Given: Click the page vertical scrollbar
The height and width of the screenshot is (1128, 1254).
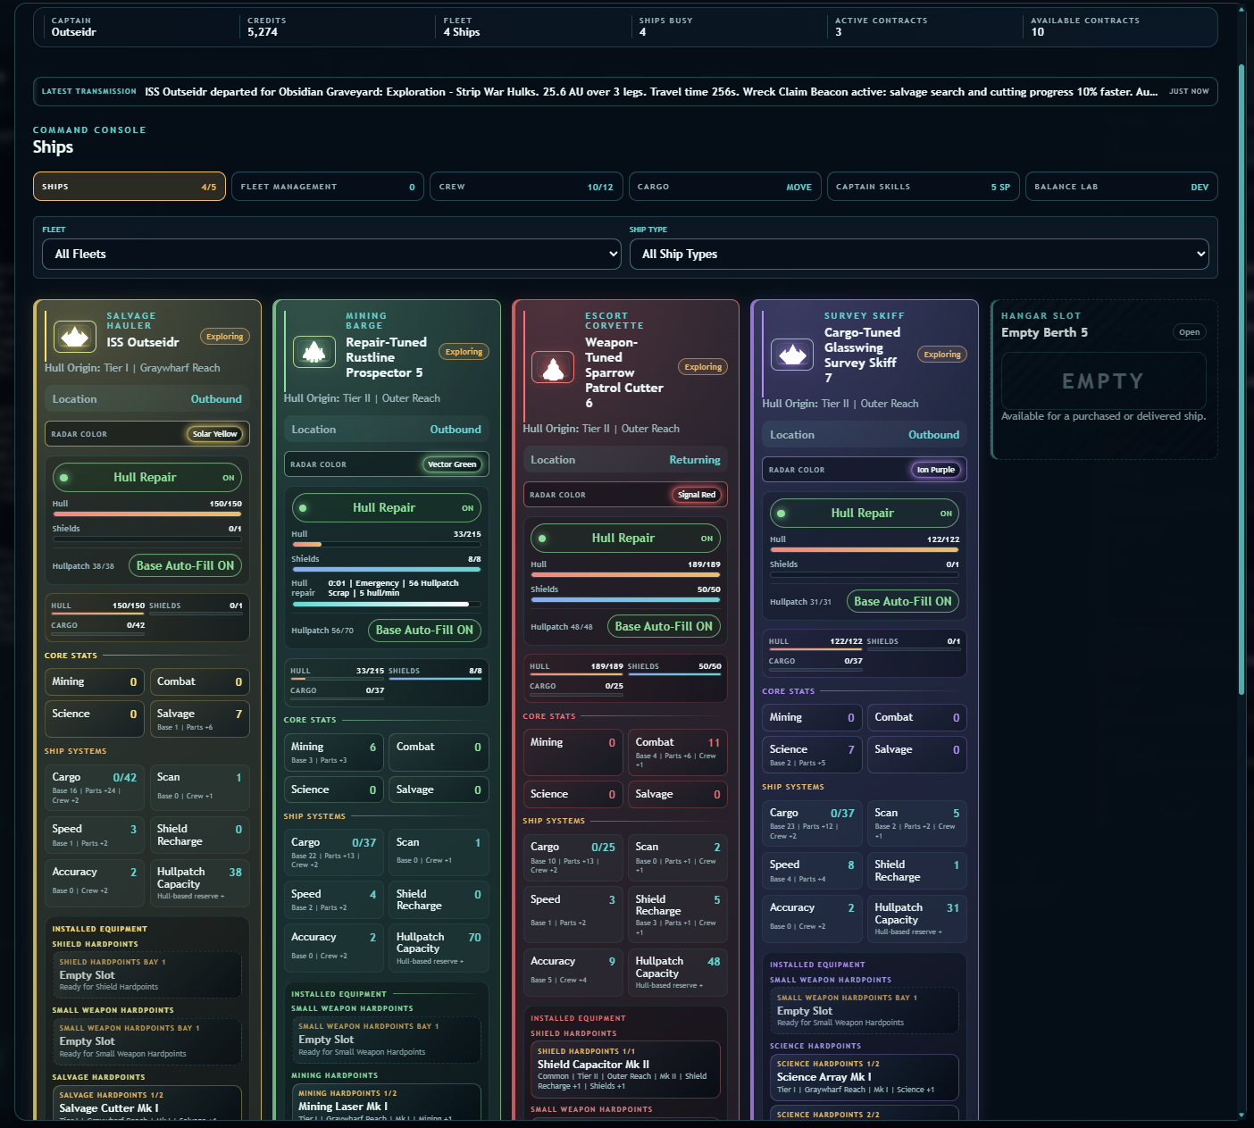Looking at the screenshot, I should 1241,380.
